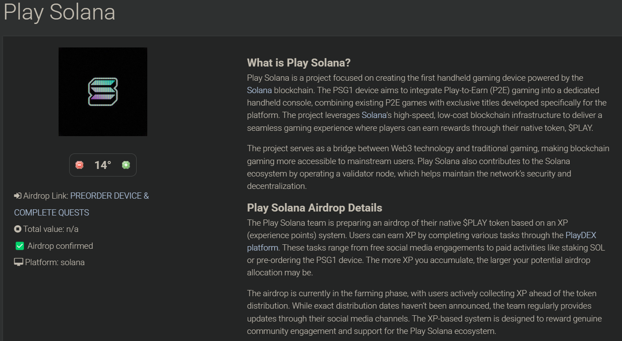
Task: Click the 'Platform: solana' text
Action: point(55,263)
